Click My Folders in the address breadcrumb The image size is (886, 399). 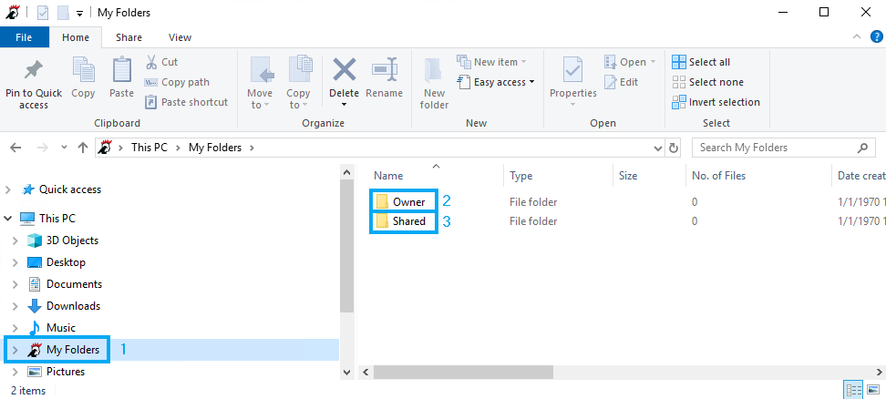(215, 148)
